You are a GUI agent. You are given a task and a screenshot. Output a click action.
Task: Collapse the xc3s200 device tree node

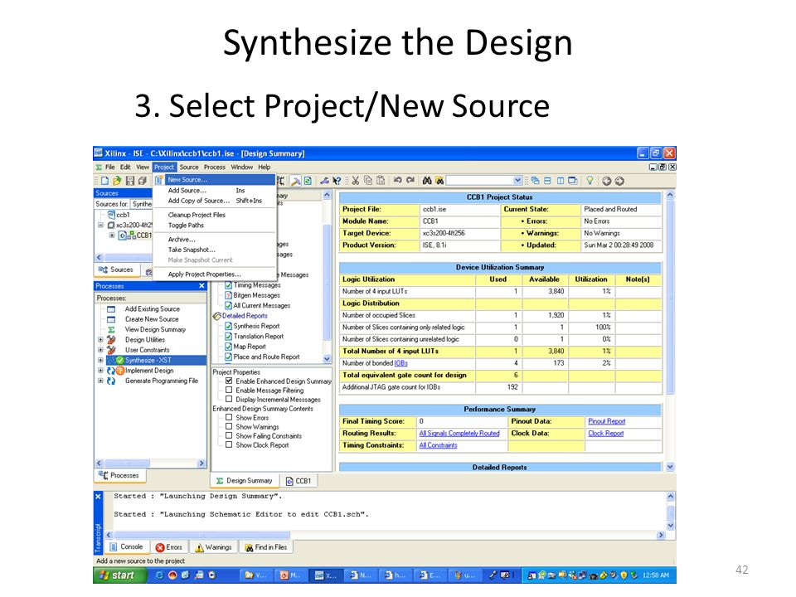[100, 225]
